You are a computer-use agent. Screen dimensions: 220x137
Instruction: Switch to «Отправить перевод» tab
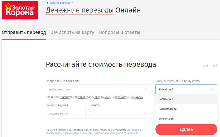click(x=24, y=32)
